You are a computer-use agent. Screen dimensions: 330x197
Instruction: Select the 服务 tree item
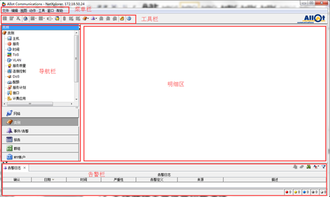point(16,44)
